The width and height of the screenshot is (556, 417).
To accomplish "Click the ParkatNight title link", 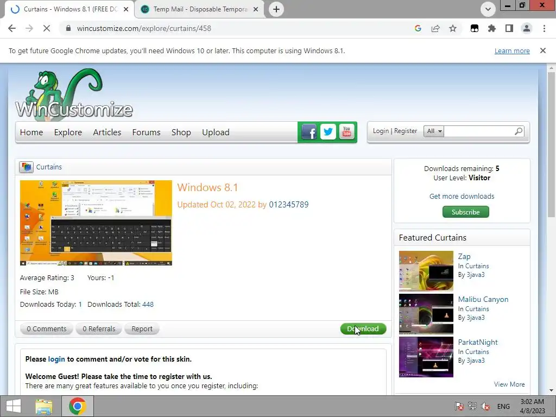I will click(478, 342).
